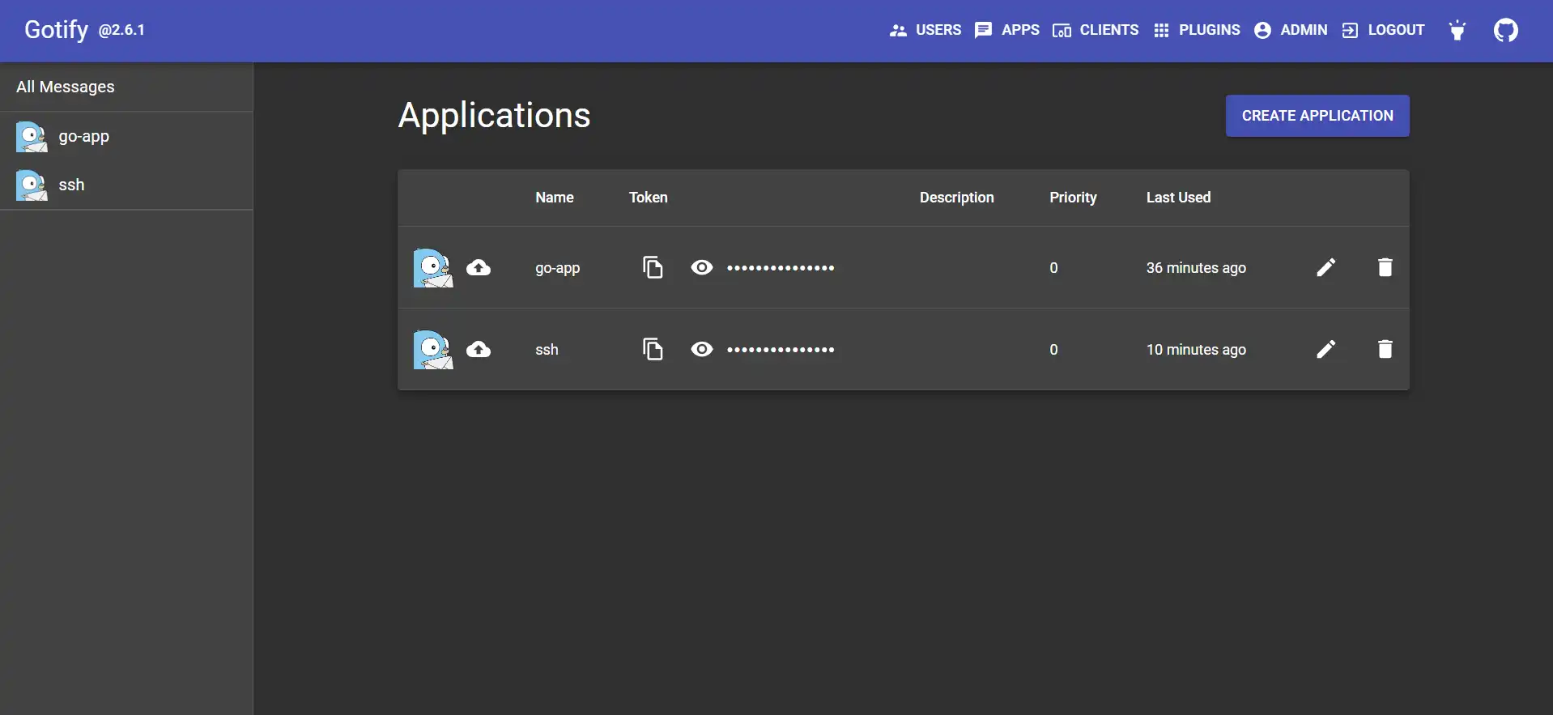Click '10 minutes ago' cell

pyautogui.click(x=1196, y=350)
